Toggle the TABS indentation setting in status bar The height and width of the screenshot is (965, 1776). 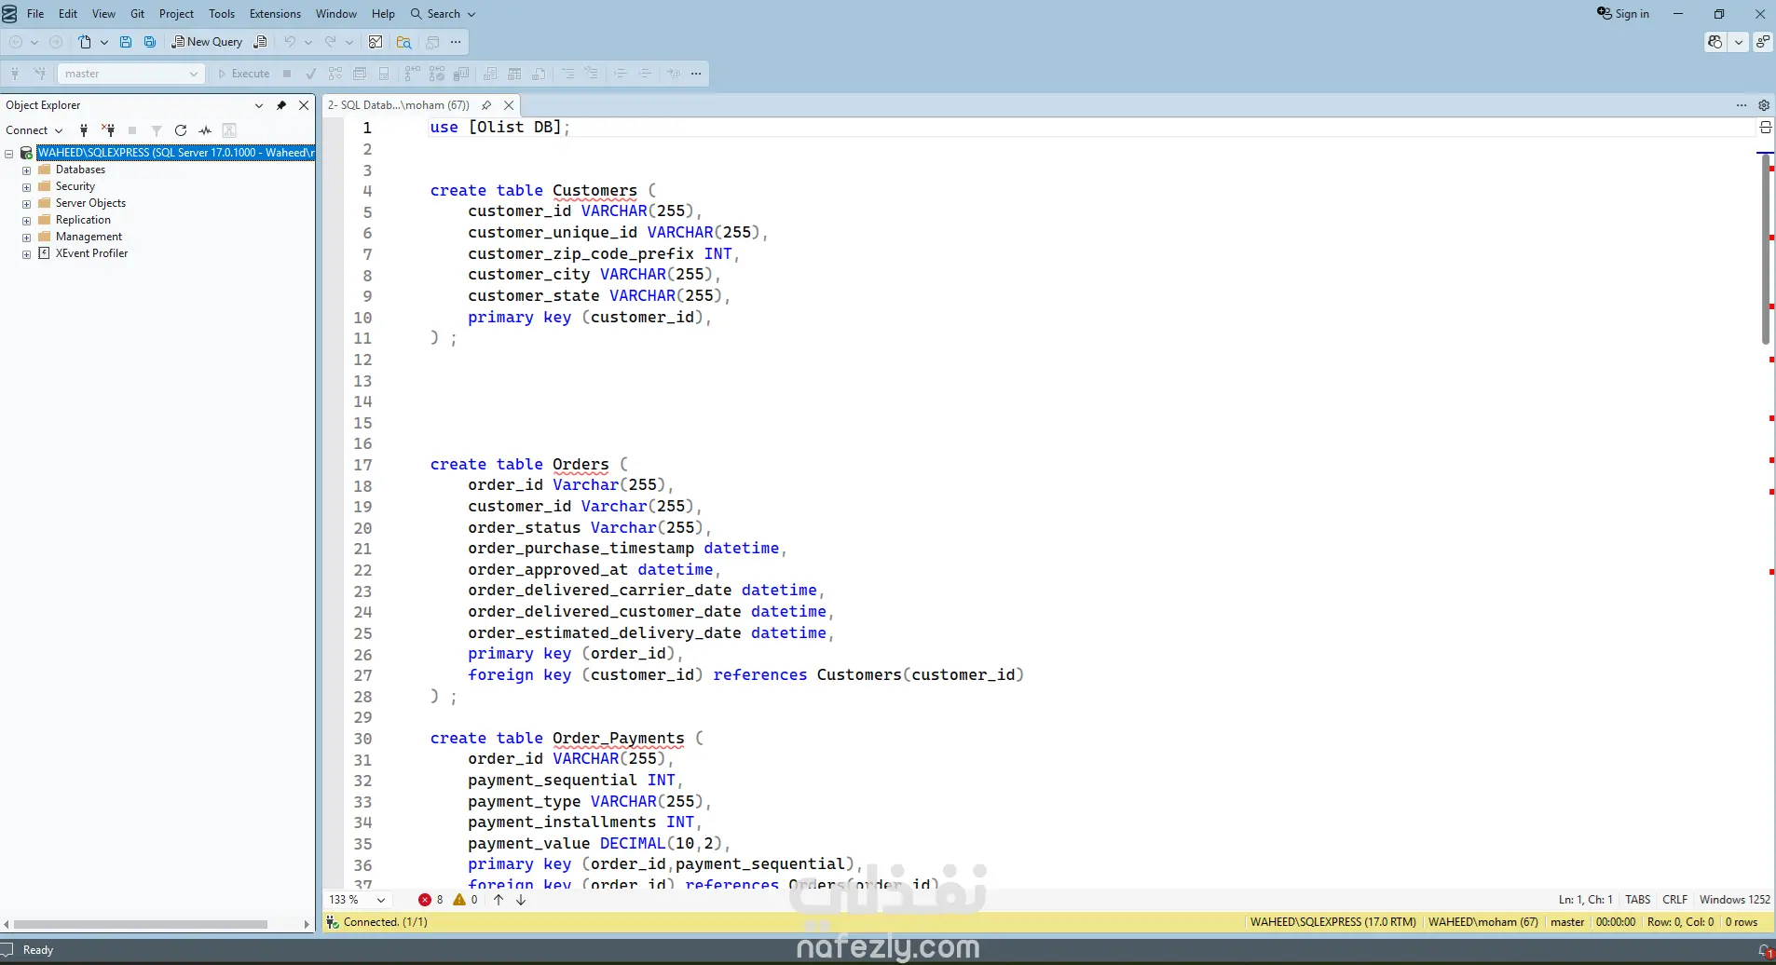[x=1637, y=900]
